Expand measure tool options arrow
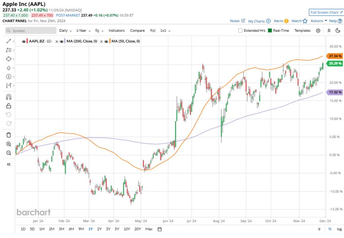The width and height of the screenshot is (344, 238). click(14, 85)
